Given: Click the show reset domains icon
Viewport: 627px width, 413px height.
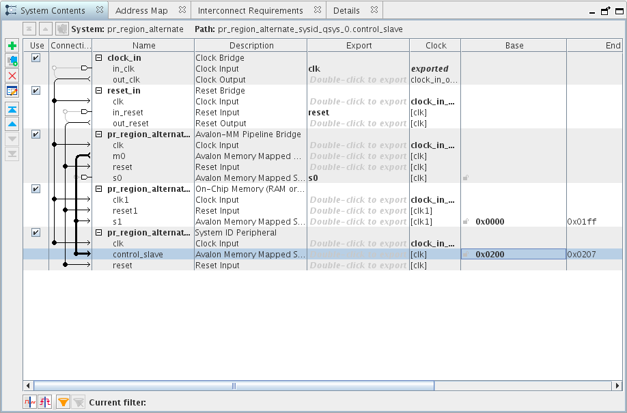Looking at the screenshot, I should [x=45, y=402].
